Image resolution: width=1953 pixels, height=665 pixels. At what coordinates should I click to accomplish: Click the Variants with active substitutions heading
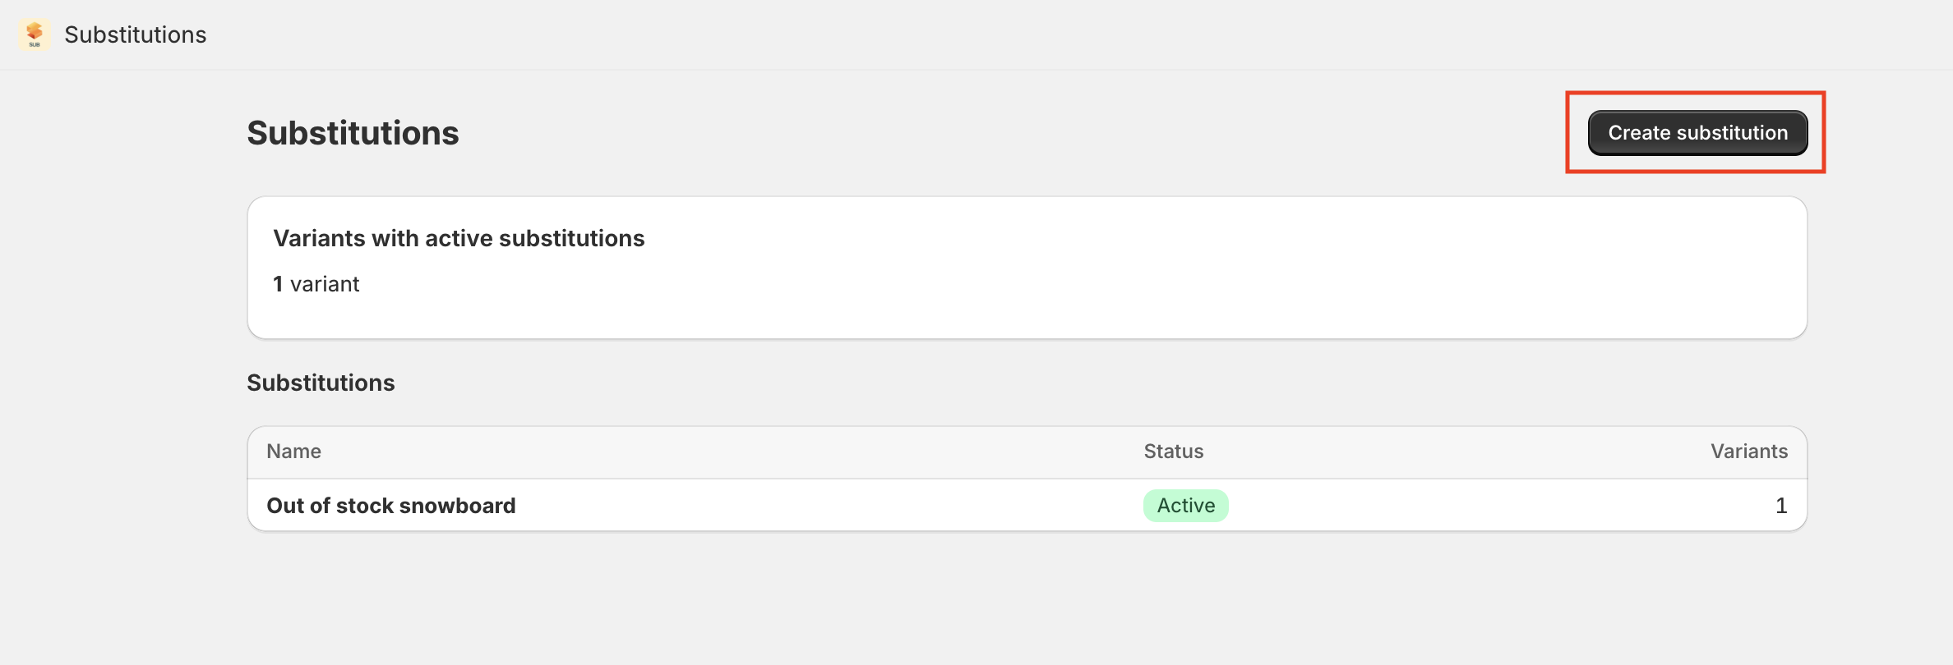[x=459, y=238]
